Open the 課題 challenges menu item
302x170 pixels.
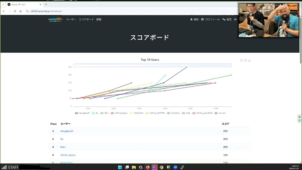point(99,19)
